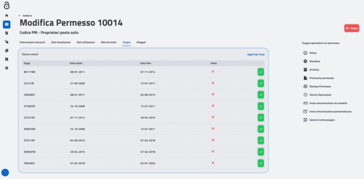Open Storico Operazioni history icon
Screen dimensions: 364x179
[305, 95]
